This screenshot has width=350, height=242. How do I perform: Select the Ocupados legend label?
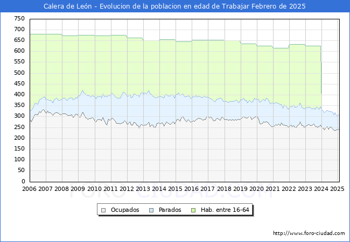[125, 210]
